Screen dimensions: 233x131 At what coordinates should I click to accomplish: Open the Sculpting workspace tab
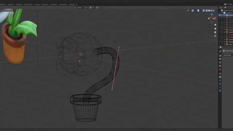coord(11,5)
